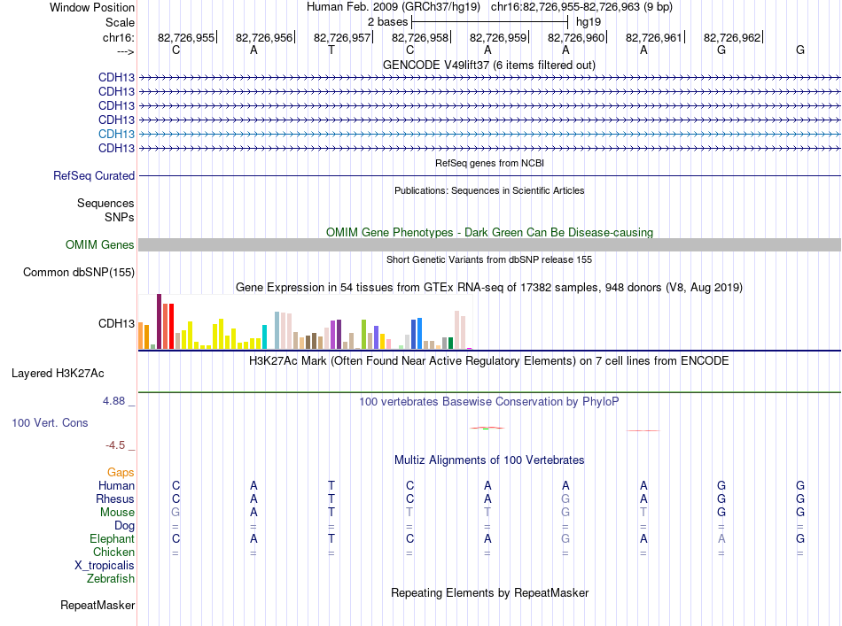Select the Gaps label in Multiz alignment
Image resolution: width=842 pixels, height=626 pixels.
[121, 473]
